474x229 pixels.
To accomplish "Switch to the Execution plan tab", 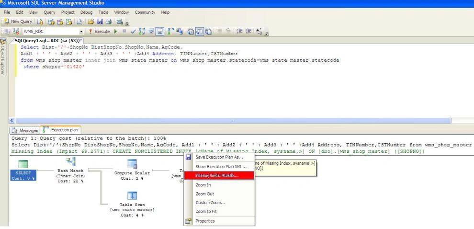I will (x=60, y=130).
